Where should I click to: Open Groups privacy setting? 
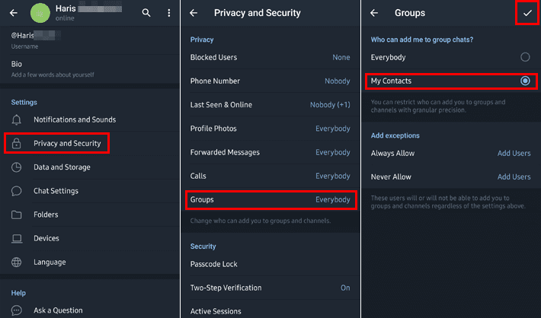[270, 200]
